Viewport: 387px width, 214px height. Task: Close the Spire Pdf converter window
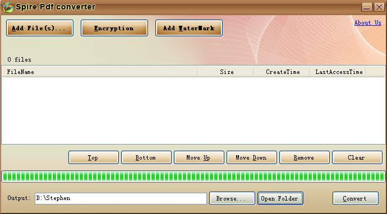(x=379, y=7)
